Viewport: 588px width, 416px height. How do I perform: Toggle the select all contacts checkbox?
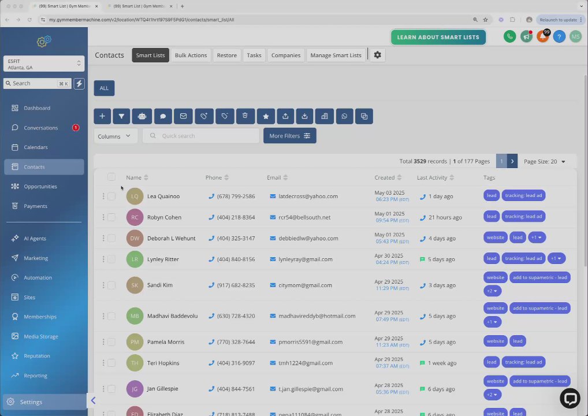click(111, 177)
